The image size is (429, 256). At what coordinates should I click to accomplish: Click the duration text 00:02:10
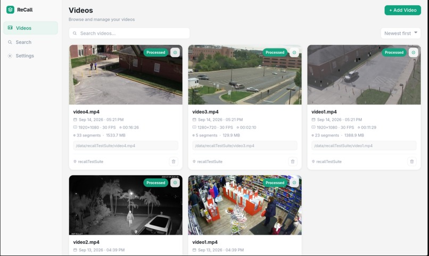tap(248, 127)
